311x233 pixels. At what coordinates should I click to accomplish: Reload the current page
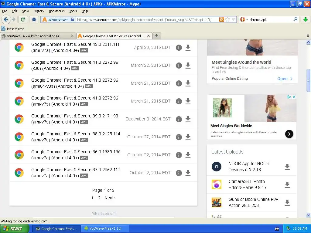[23, 19]
